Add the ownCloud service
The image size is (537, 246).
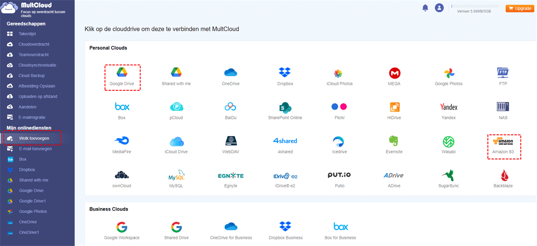pos(122,179)
